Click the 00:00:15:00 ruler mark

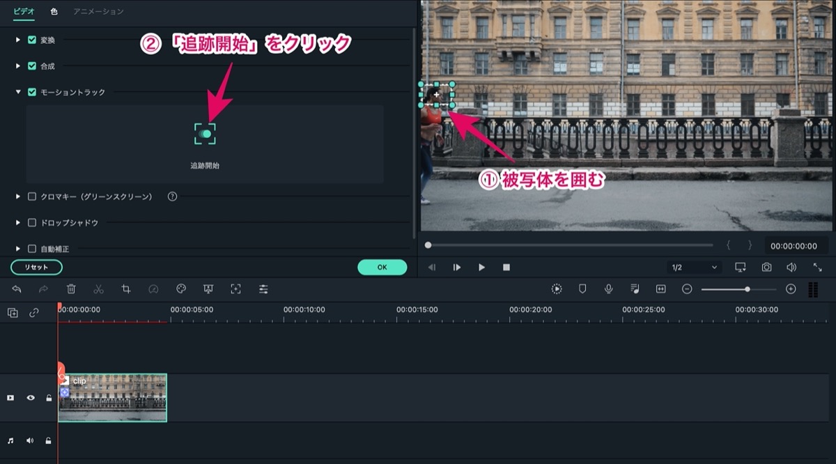pos(417,310)
